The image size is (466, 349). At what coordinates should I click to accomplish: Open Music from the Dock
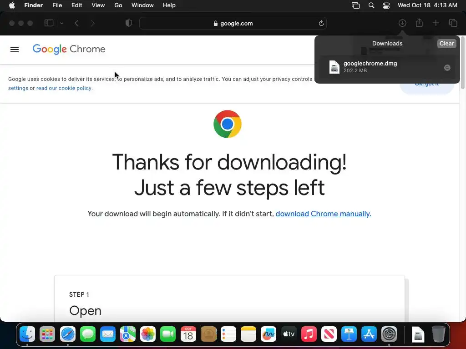309,334
